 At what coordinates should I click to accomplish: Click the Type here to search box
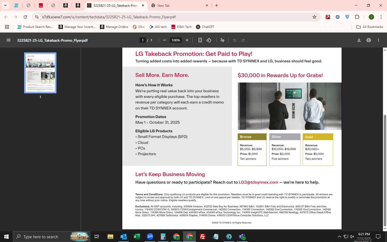(x=52, y=237)
